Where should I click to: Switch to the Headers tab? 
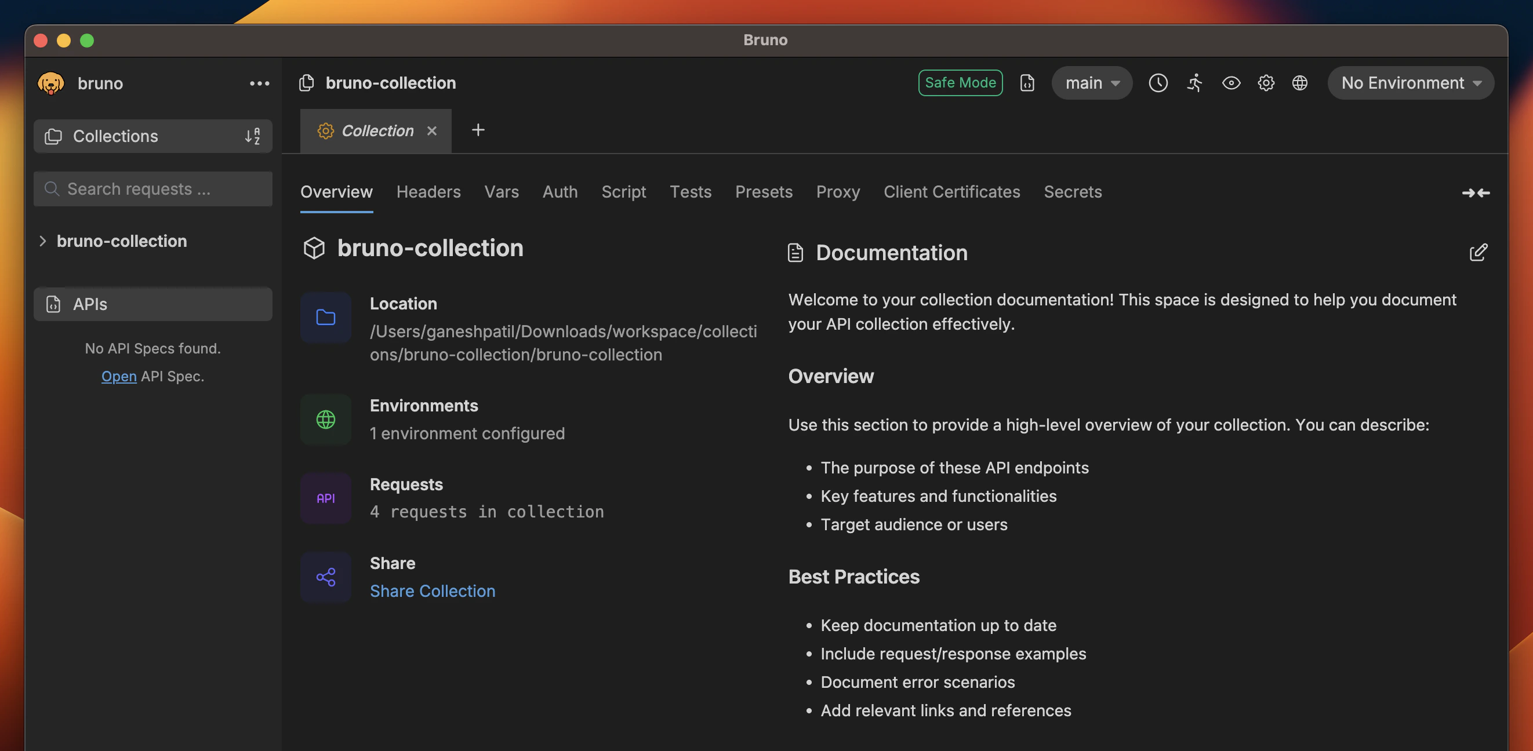coord(428,191)
